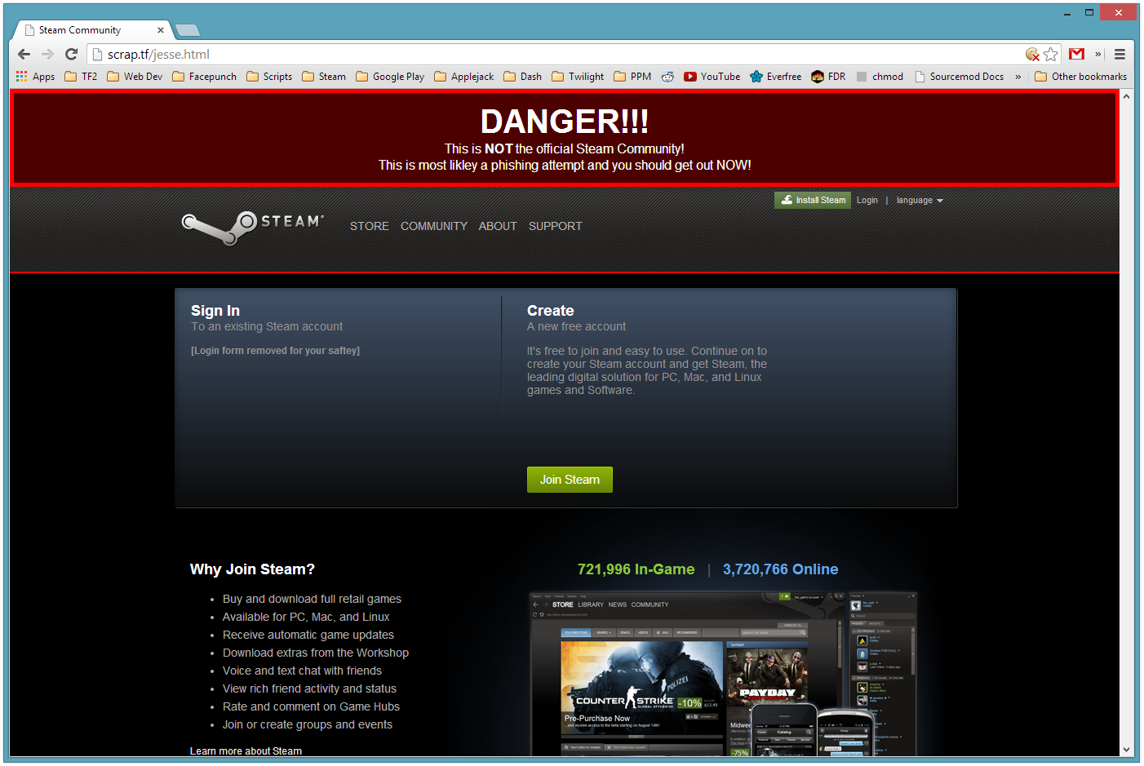The height and width of the screenshot is (766, 1144).
Task: Click the Login link in the header
Action: (x=867, y=200)
